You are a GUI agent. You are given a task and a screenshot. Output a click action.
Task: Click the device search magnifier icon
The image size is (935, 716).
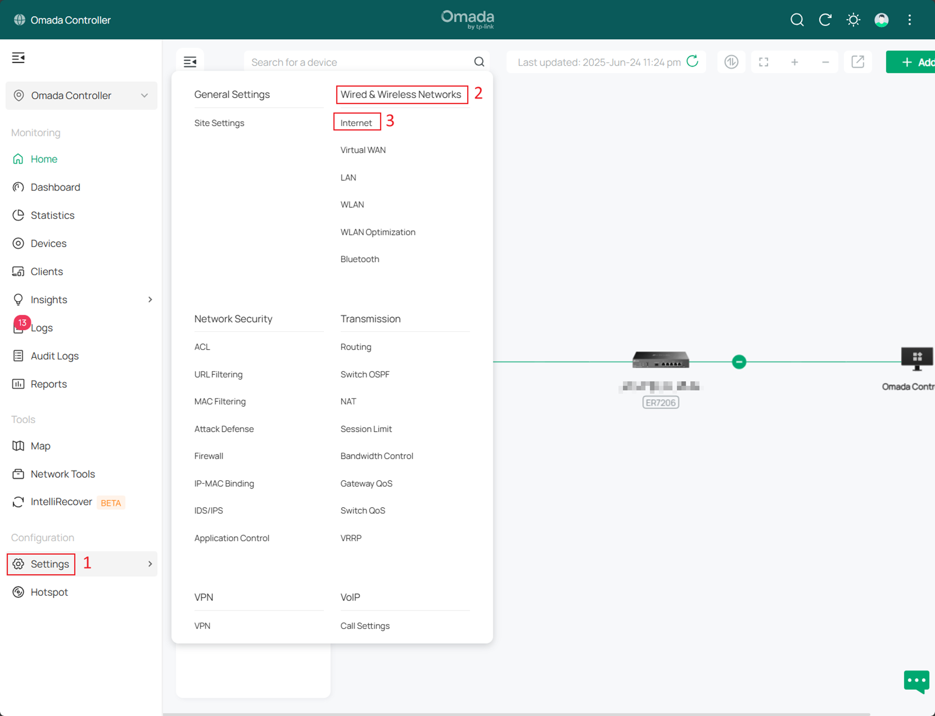coord(479,62)
